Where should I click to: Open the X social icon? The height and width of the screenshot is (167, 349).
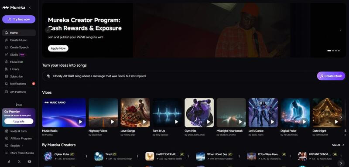coord(19,162)
